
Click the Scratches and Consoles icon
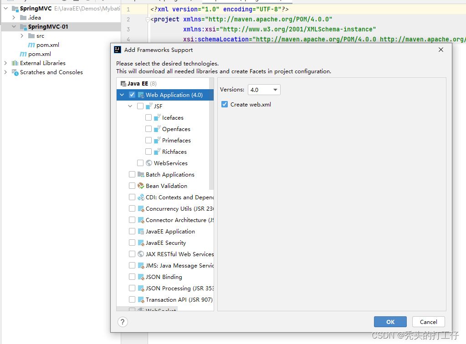point(15,72)
